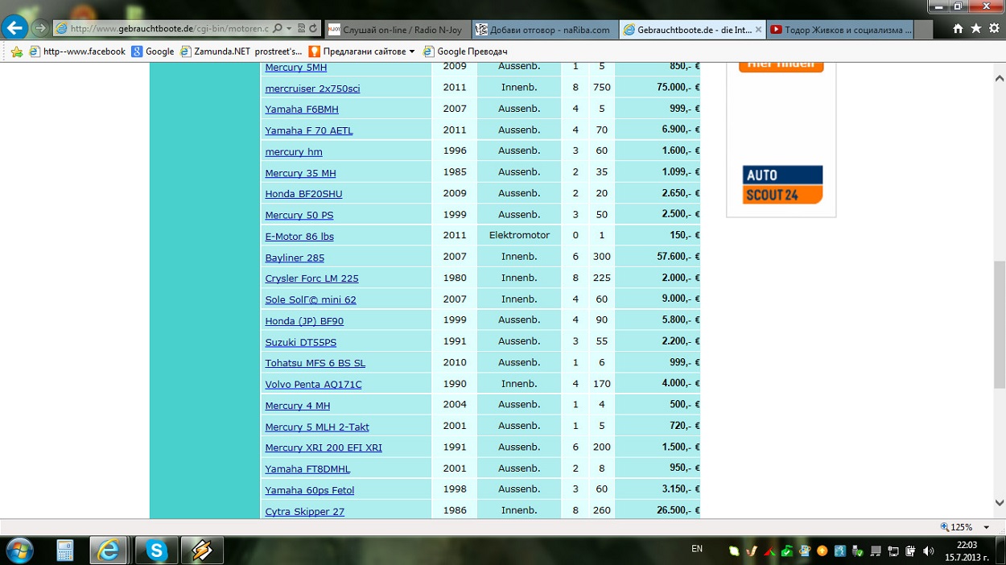This screenshot has height=565, width=1006.
Task: Close the Gebrauchtboote.de tab
Action: pyautogui.click(x=758, y=30)
